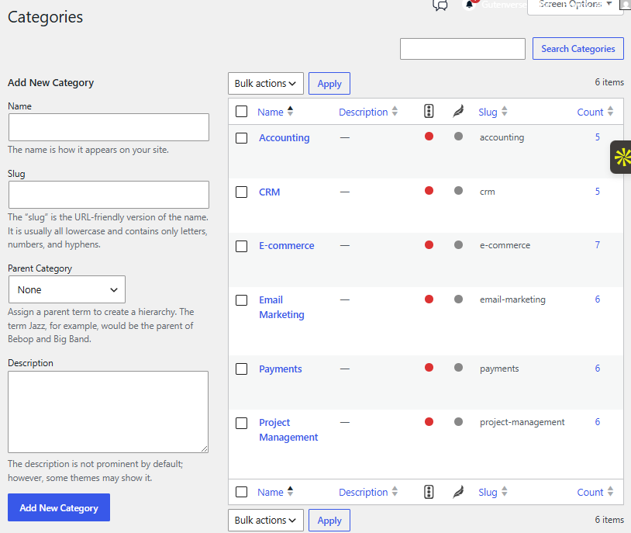
Task: Open the top Bulk actions dropdown
Action: coord(266,83)
